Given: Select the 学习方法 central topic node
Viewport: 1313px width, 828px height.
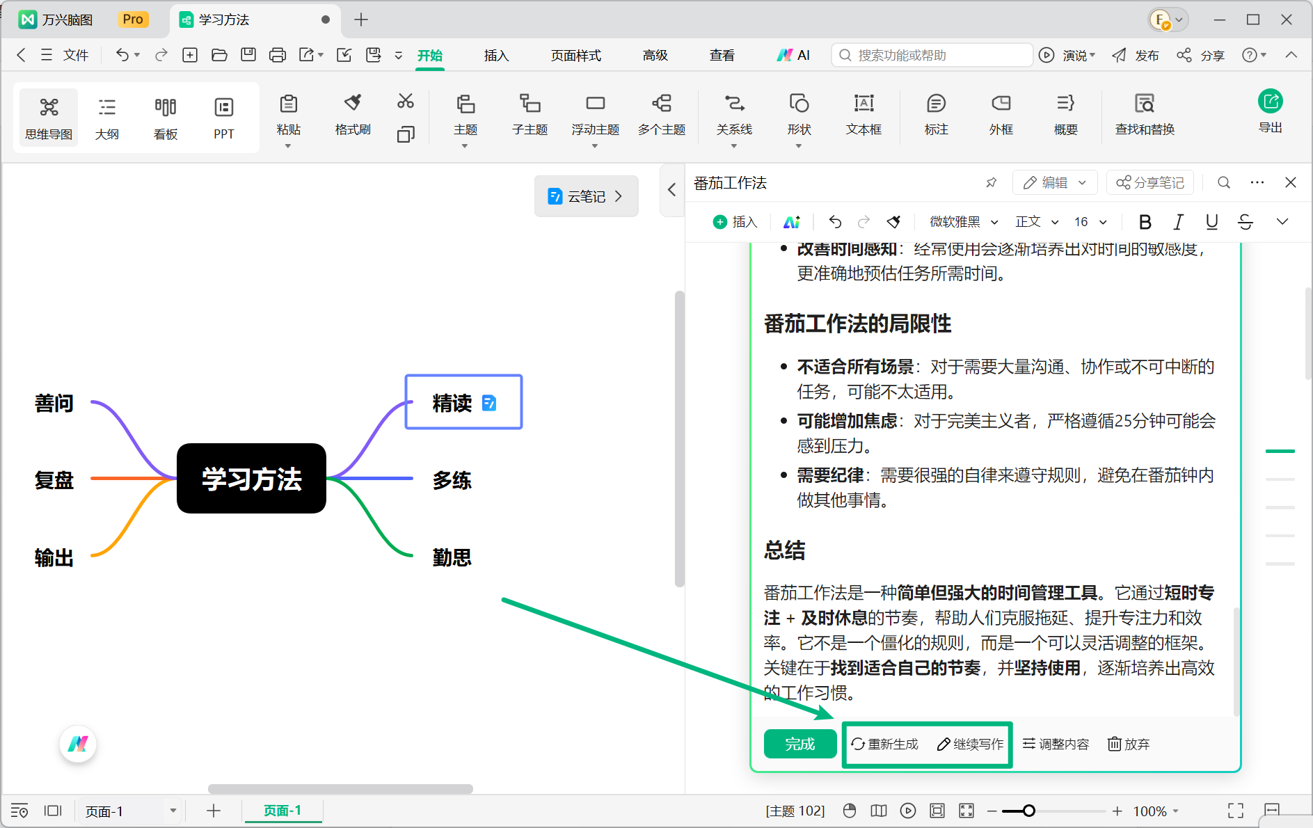Looking at the screenshot, I should point(251,479).
